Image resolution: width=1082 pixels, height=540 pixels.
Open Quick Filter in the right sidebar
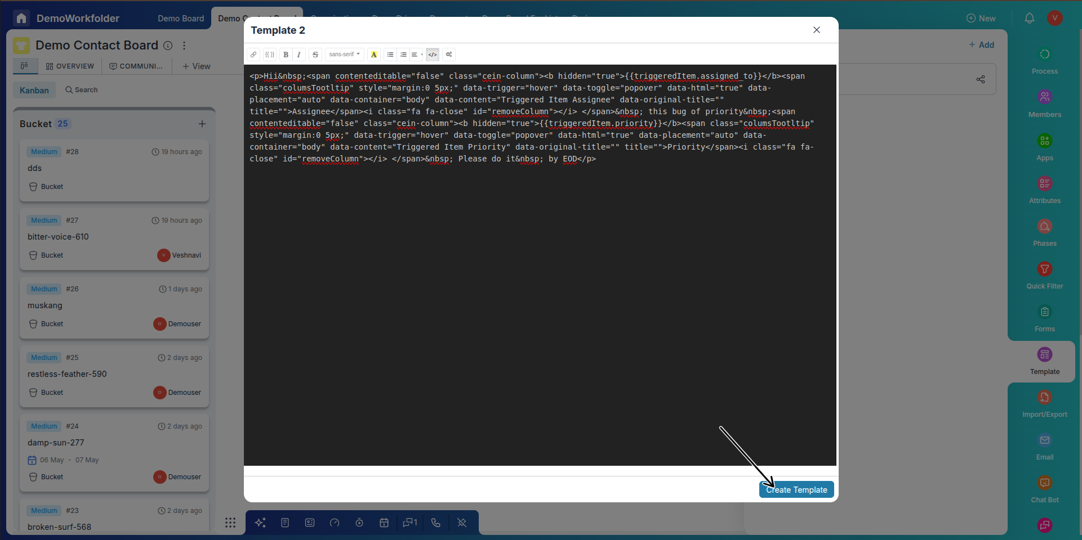click(x=1045, y=276)
